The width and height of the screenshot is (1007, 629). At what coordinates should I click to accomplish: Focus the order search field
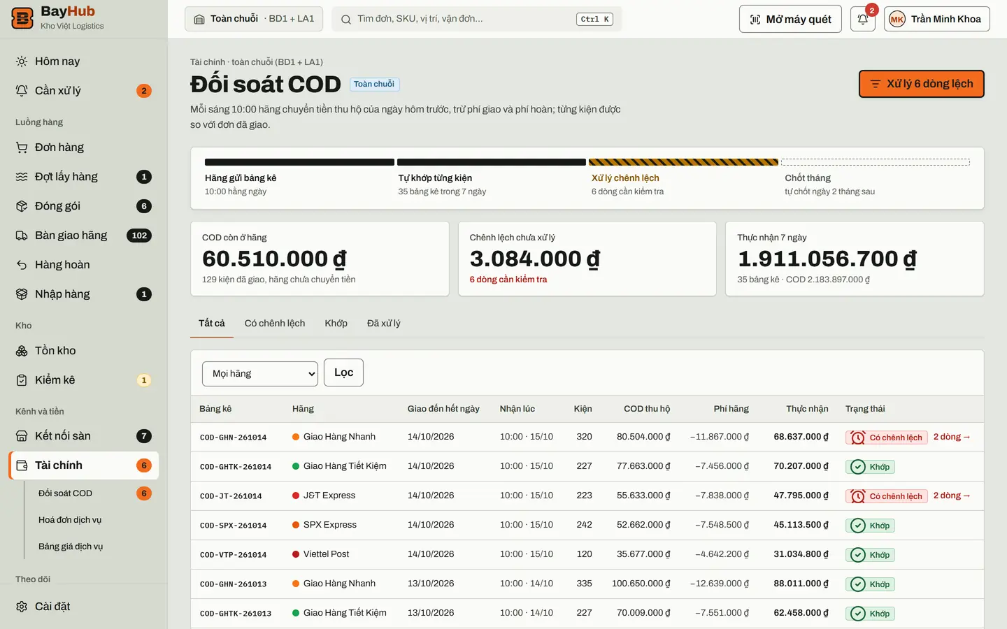[477, 19]
